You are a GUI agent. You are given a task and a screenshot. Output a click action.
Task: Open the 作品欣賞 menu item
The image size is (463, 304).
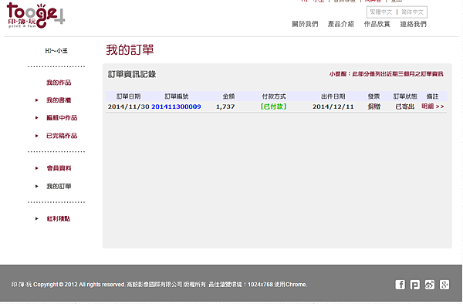377,24
